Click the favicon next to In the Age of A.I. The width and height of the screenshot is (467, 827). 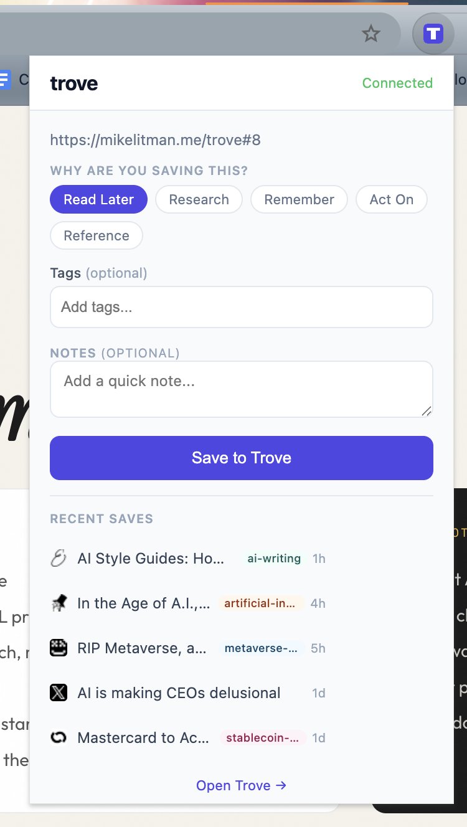[59, 603]
